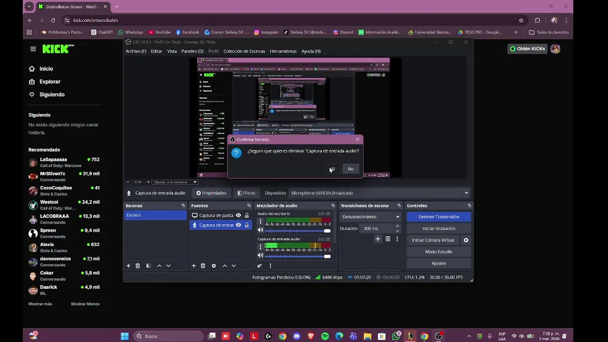Open Chrome tab search dropdown arrow
Viewport: 608px width, 342px height.
29,7
